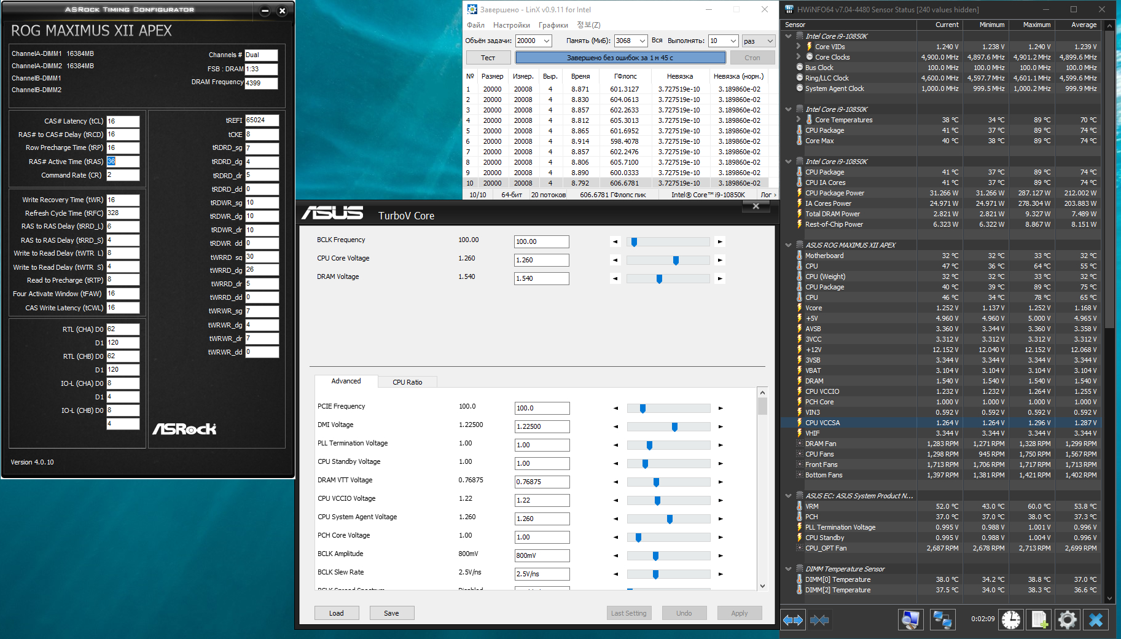Click the Apply button in TurboV Core
This screenshot has width=1121, height=639.
(740, 613)
